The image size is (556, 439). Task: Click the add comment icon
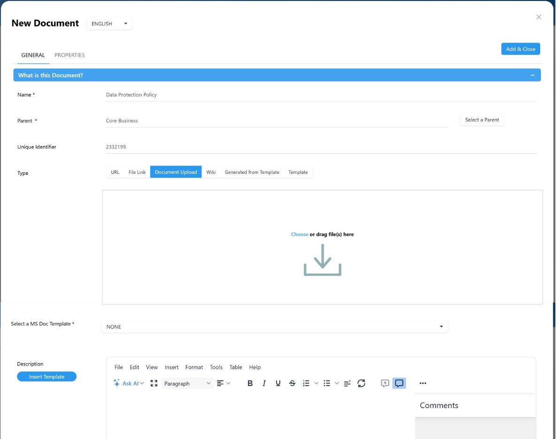tap(385, 383)
